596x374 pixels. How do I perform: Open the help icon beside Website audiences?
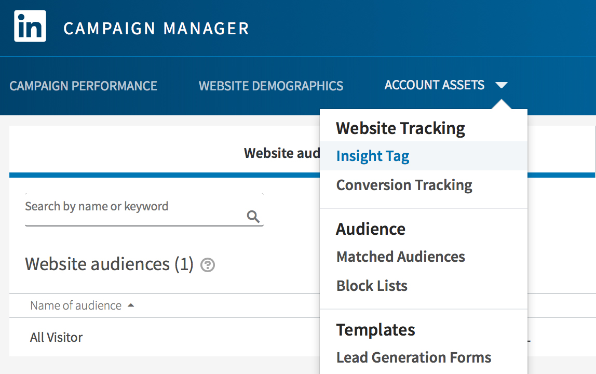(x=208, y=265)
